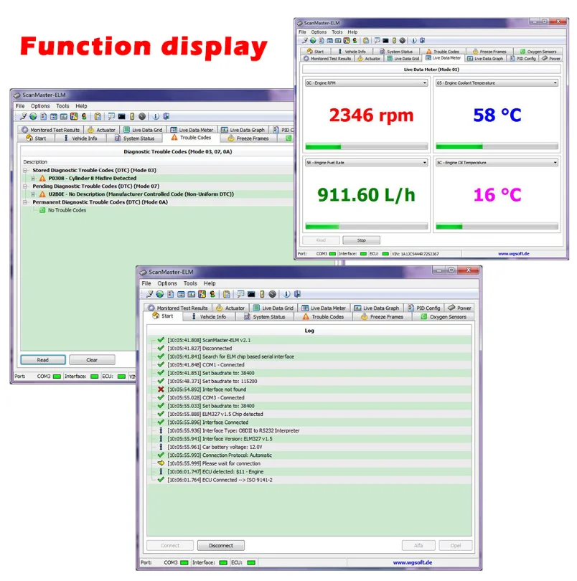Click the Engine Fuel Rate progress bar
Viewport: 577px width, 581px height.
click(366, 226)
